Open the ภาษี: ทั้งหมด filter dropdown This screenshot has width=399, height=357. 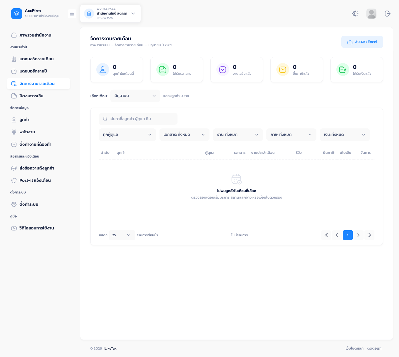291,135
